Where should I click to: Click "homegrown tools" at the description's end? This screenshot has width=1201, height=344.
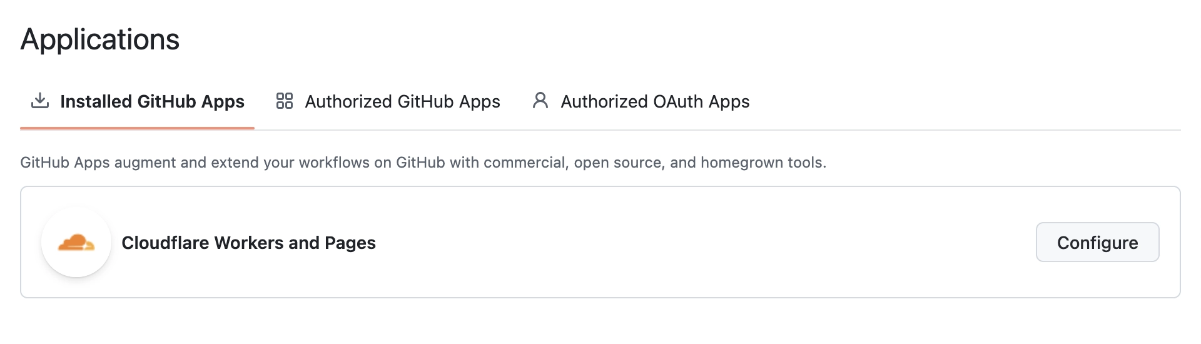(763, 163)
